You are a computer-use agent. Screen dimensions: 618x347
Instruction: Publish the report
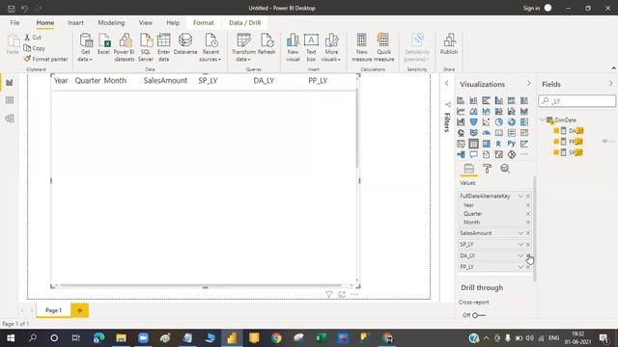[x=449, y=43]
